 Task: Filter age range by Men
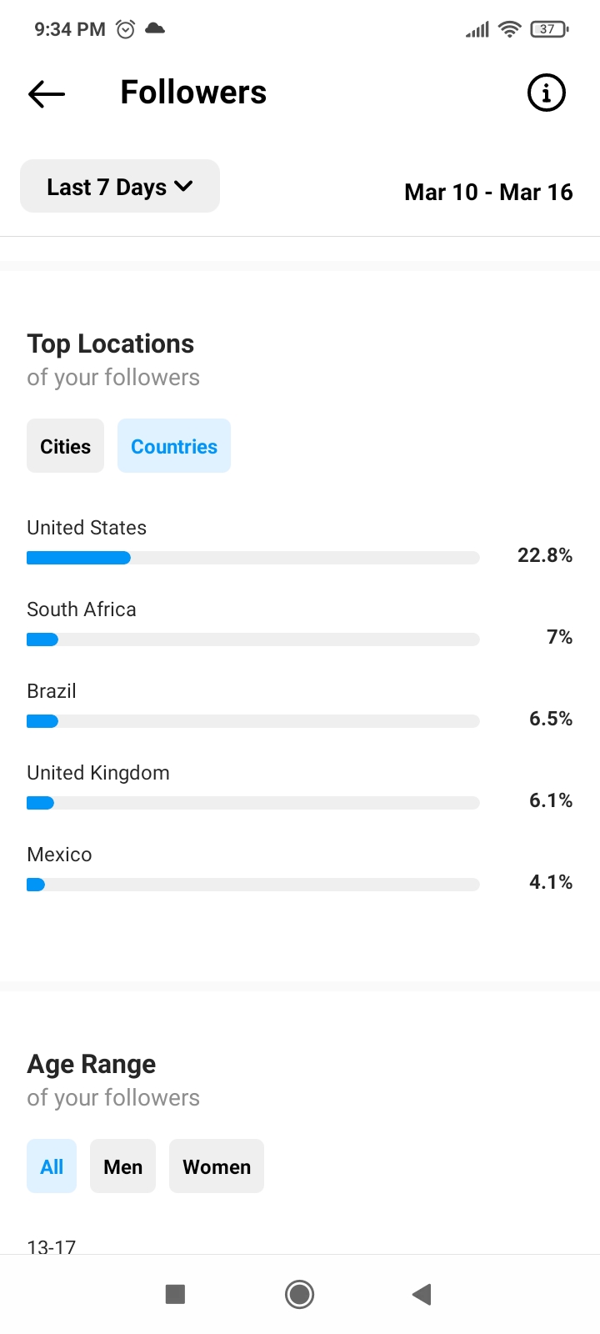(x=122, y=1166)
